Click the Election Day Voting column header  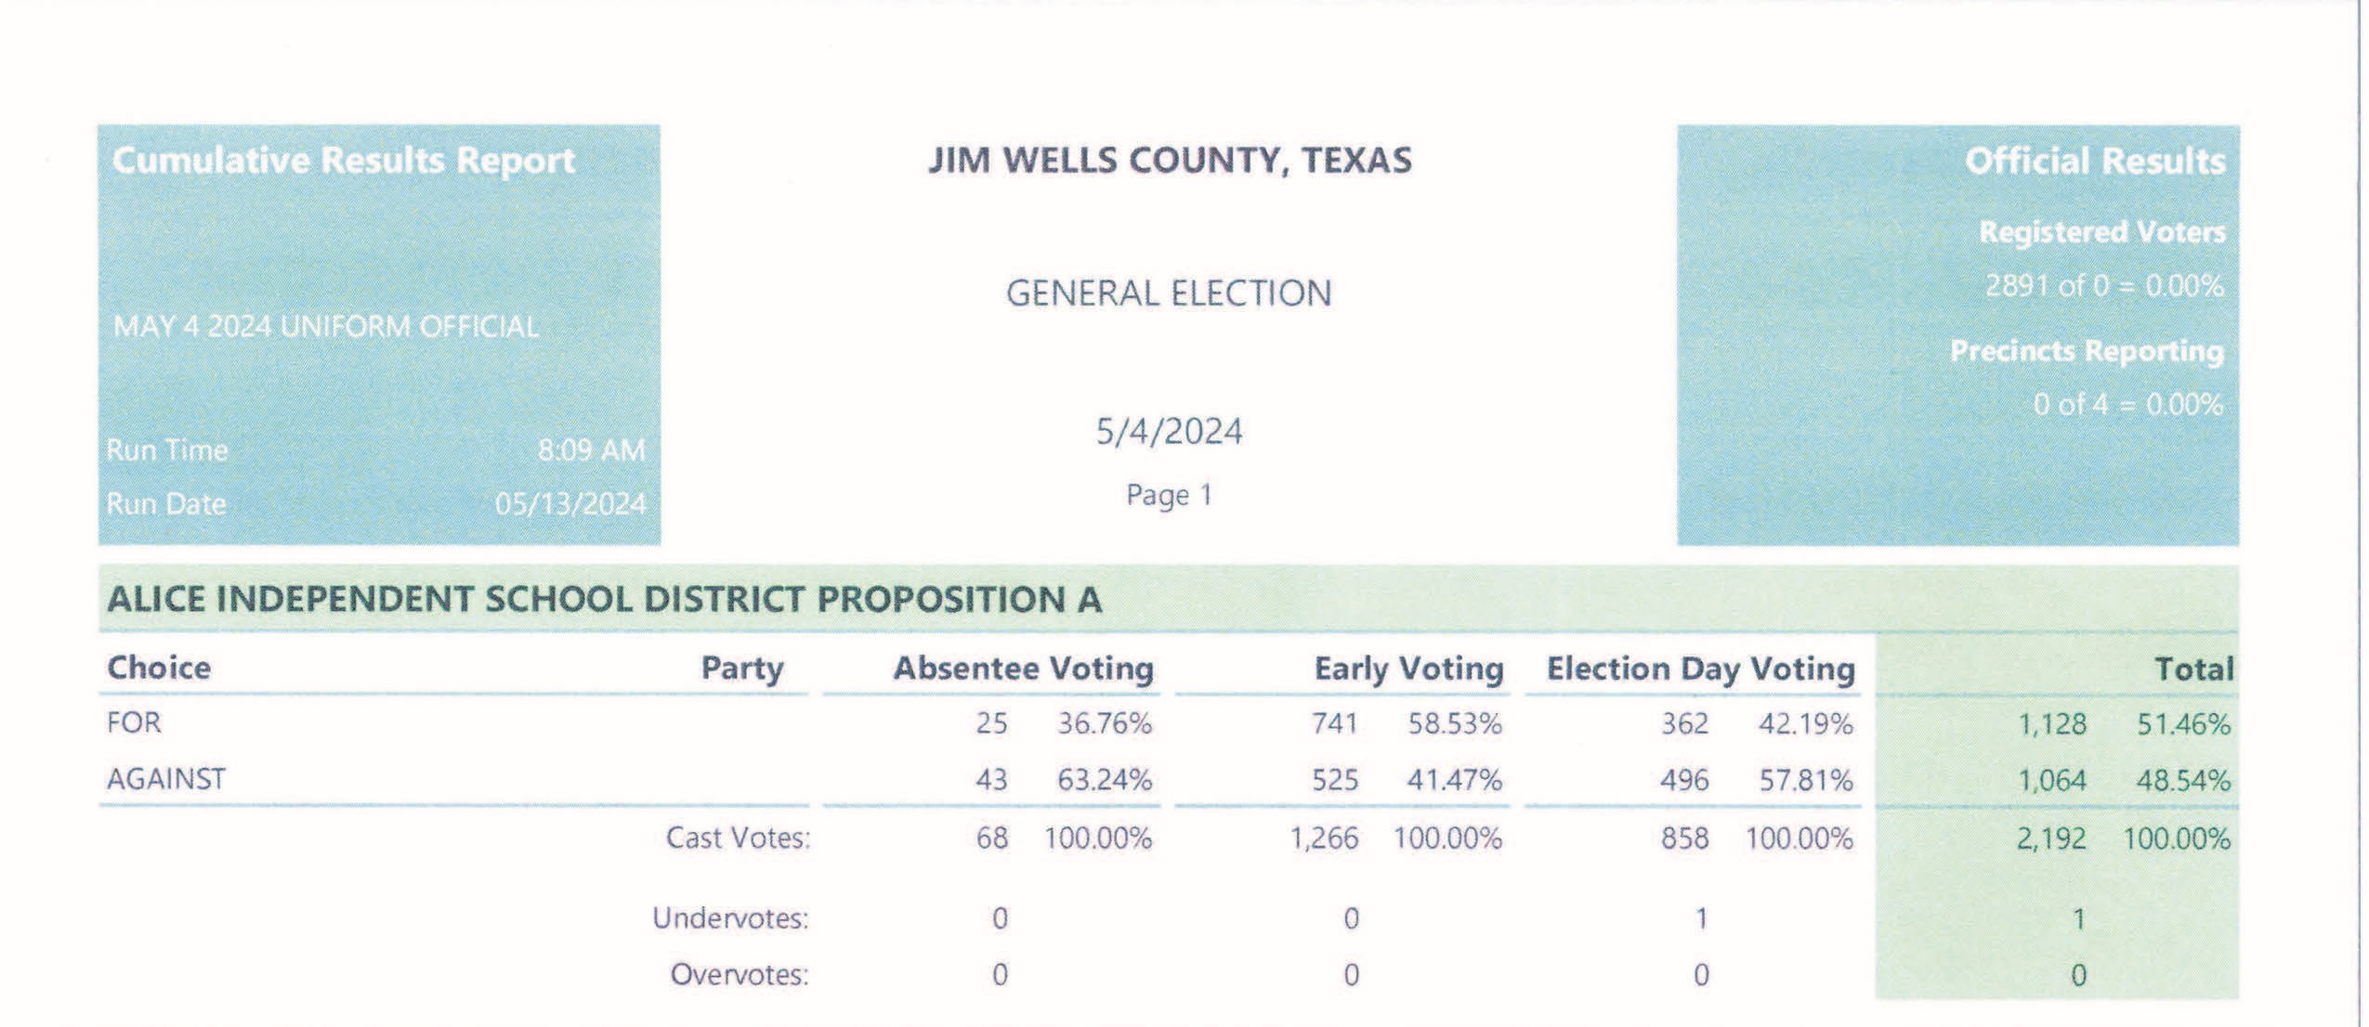pyautogui.click(x=1700, y=669)
